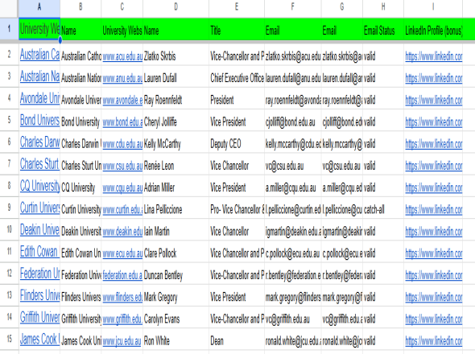Open www.anu.edu.au website link

[122, 78]
